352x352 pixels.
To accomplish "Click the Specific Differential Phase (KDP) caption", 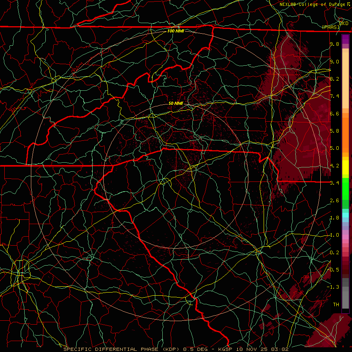I will (x=122, y=349).
